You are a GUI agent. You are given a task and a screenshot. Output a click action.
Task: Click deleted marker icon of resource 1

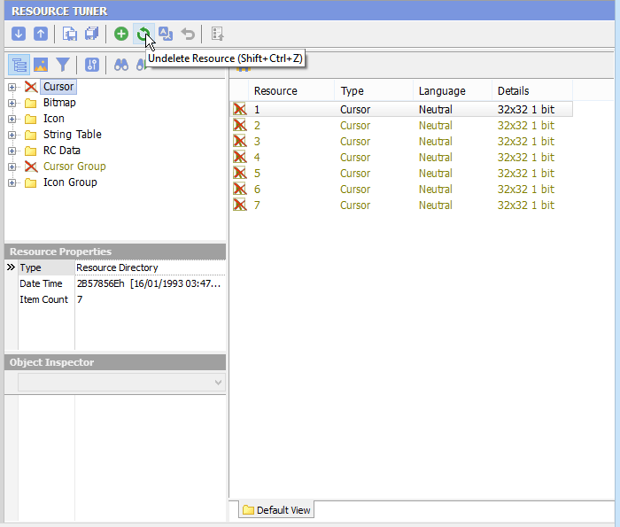pyautogui.click(x=240, y=109)
